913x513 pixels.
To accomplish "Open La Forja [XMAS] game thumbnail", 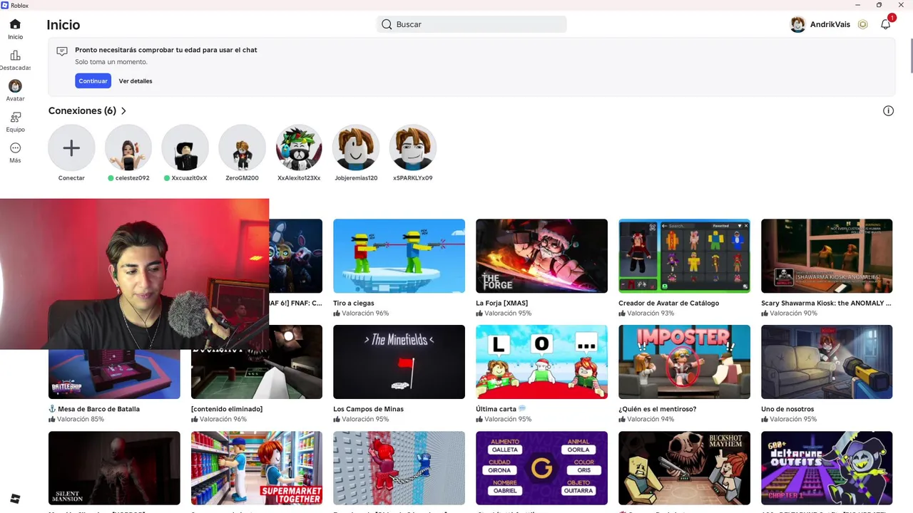I will pyautogui.click(x=541, y=256).
